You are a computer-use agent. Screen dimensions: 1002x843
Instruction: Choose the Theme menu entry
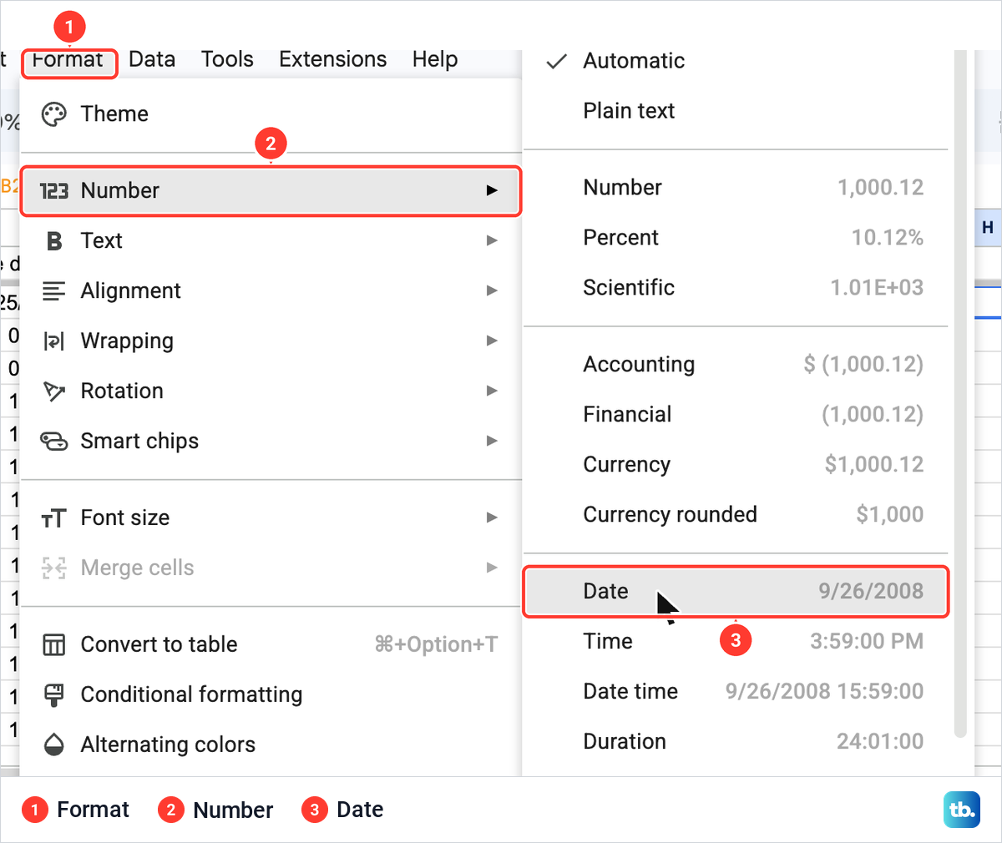click(271, 114)
